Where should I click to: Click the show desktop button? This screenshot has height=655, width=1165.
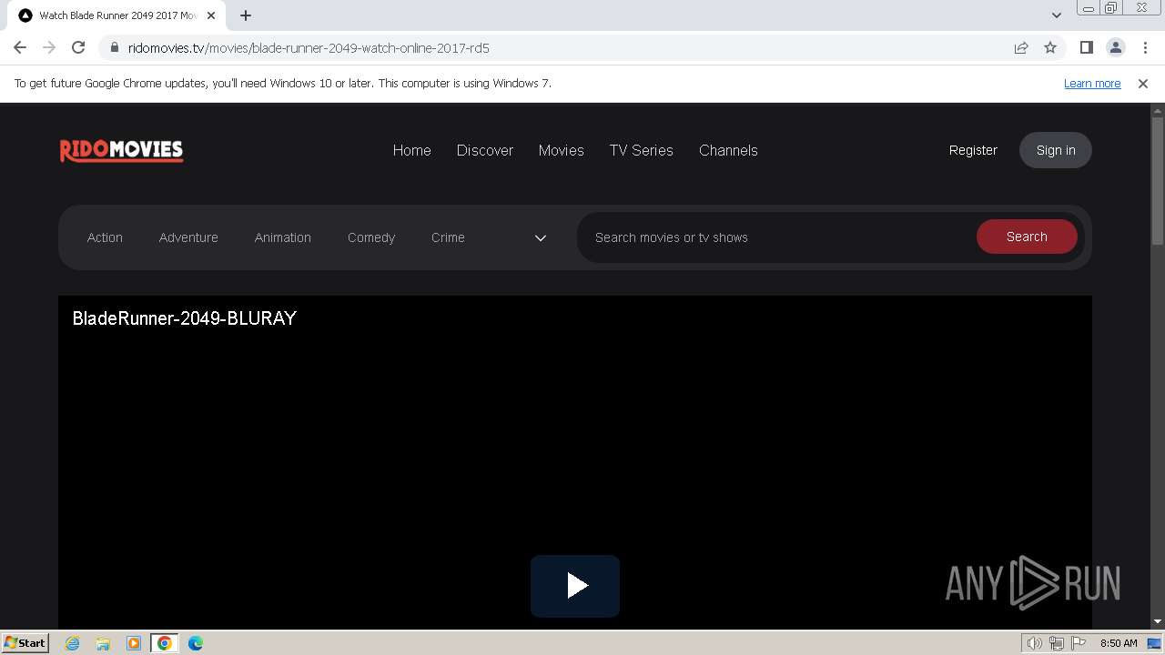(1155, 643)
